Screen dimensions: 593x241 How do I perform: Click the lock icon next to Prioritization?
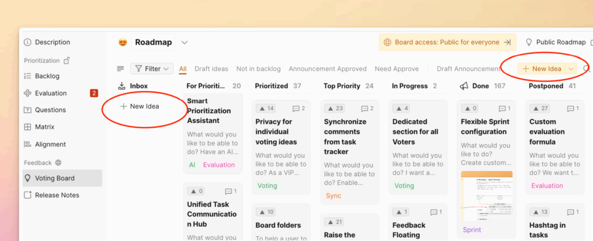[67, 60]
